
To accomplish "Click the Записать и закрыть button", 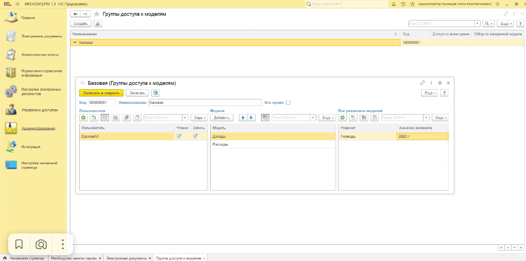I will pos(101,92).
